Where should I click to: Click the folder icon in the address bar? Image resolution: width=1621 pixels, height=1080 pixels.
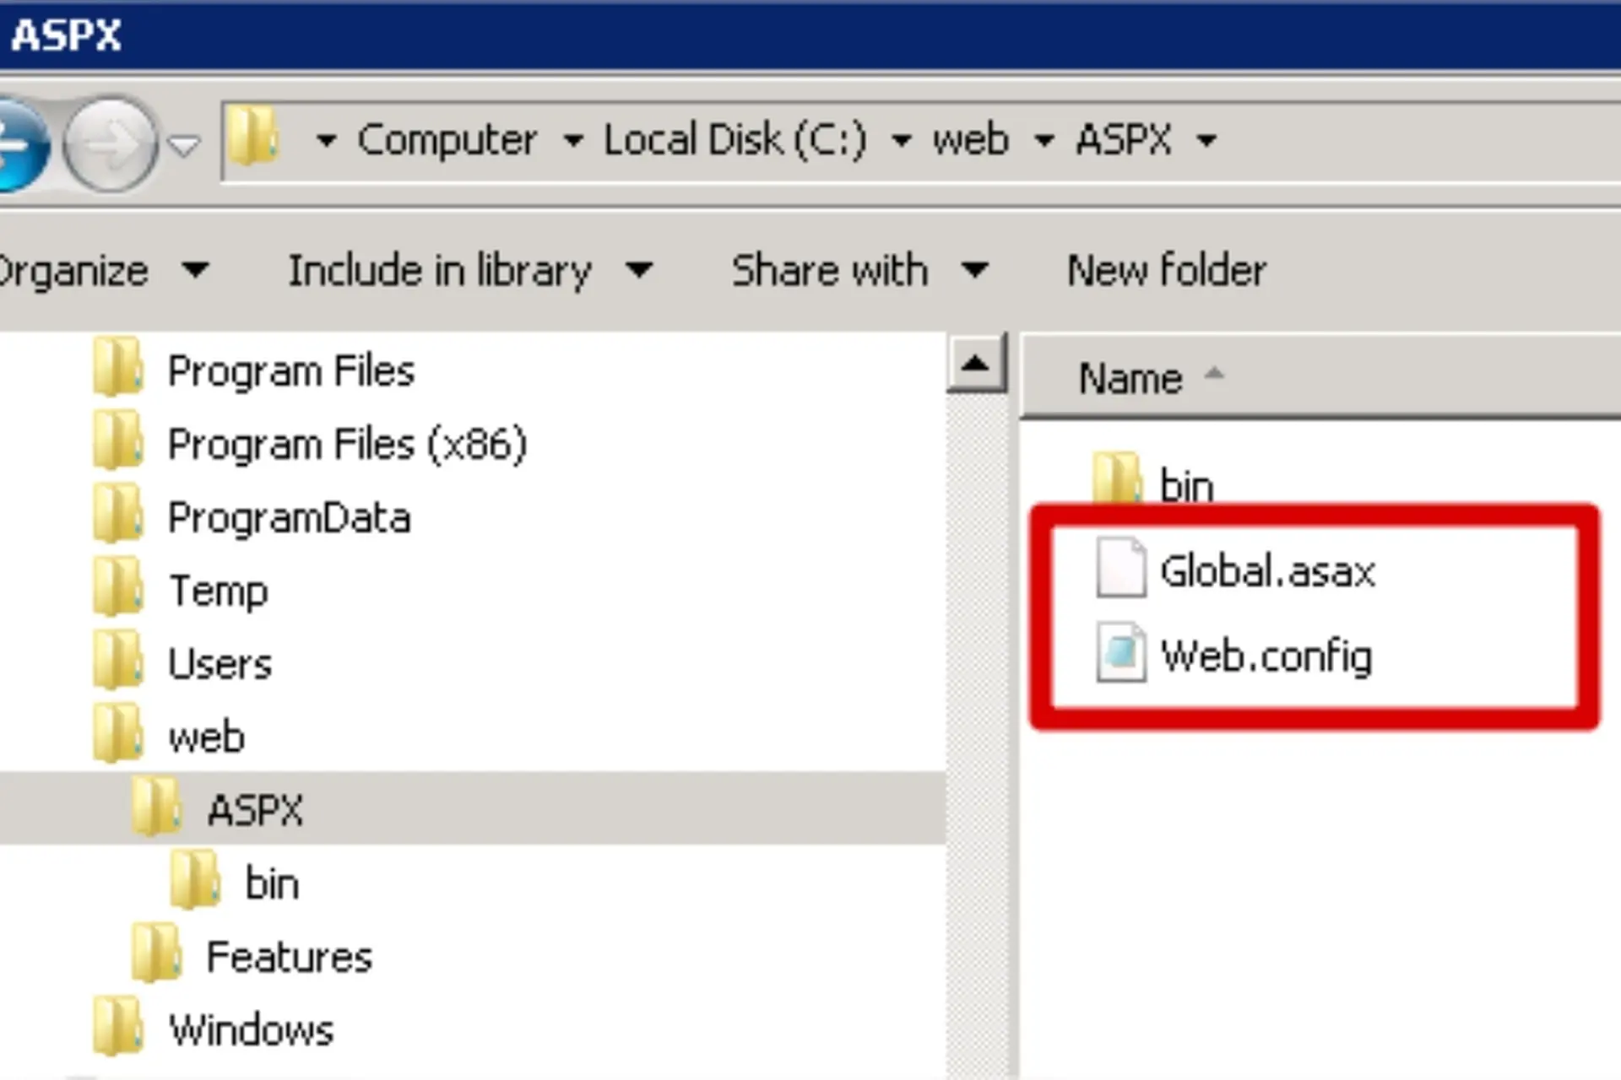[x=253, y=139]
